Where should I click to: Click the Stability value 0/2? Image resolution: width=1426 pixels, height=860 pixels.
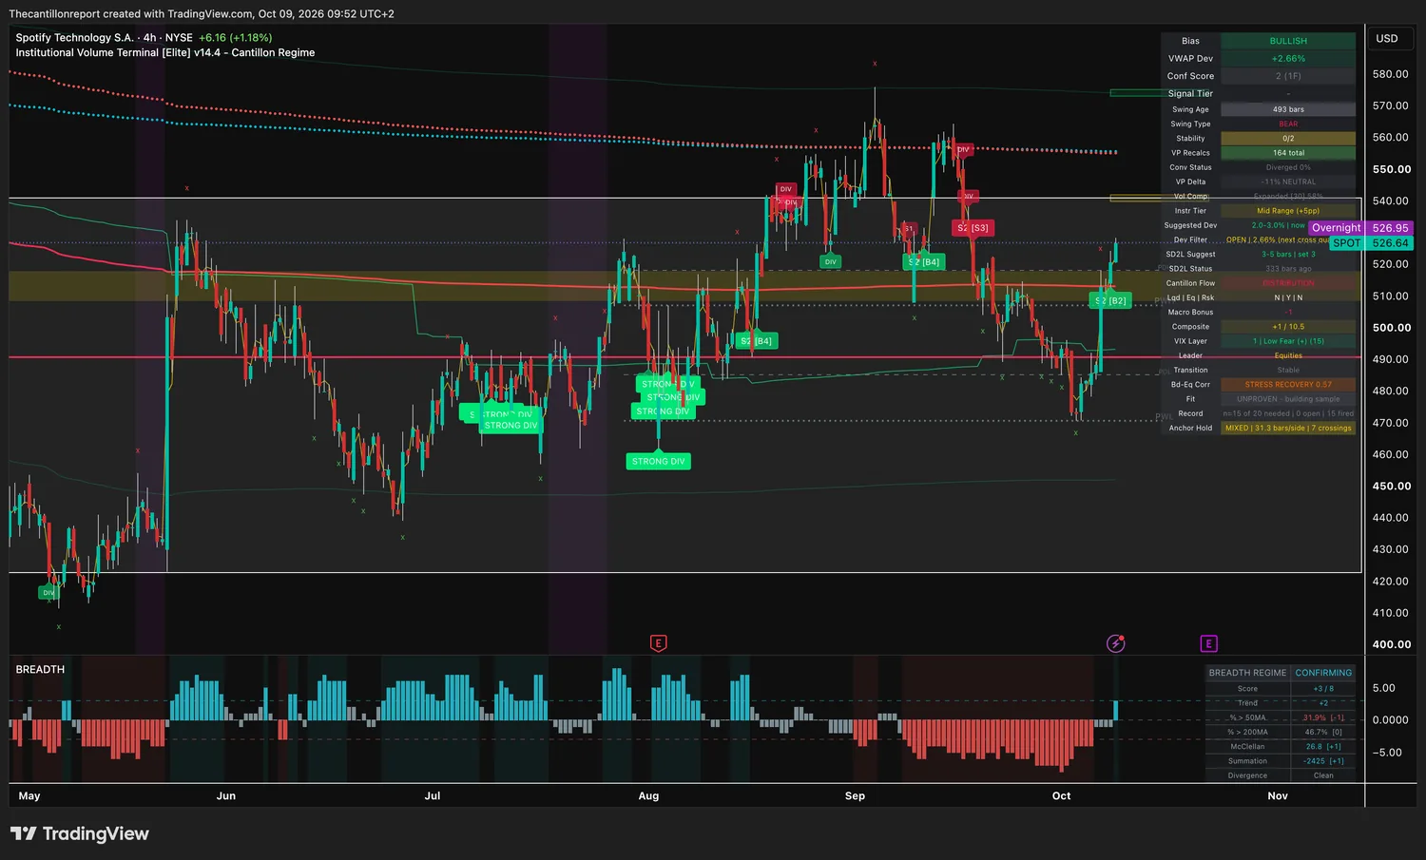[1288, 139]
